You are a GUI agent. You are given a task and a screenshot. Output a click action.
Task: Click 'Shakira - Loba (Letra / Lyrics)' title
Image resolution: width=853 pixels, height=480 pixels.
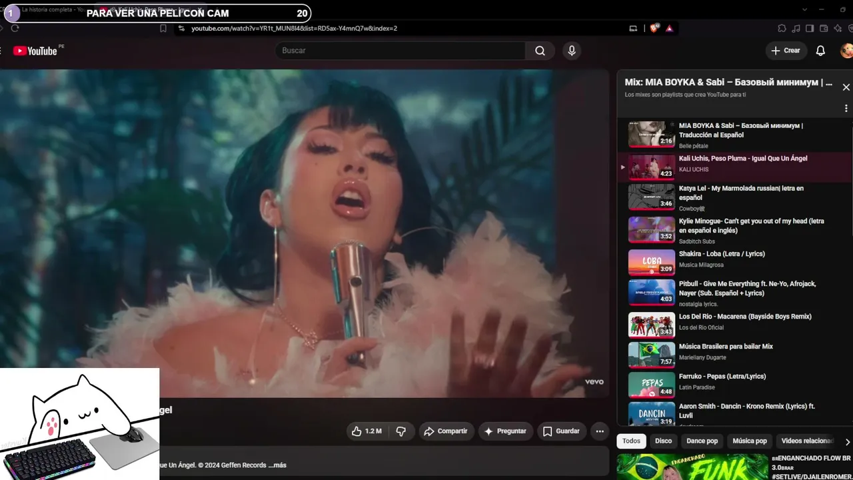(722, 254)
